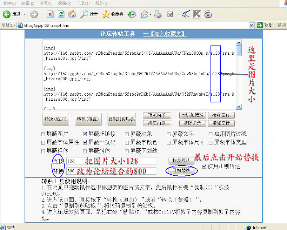This screenshot has width=287, height=230.
Task: Click the 清除空行 button
Action: point(221,115)
